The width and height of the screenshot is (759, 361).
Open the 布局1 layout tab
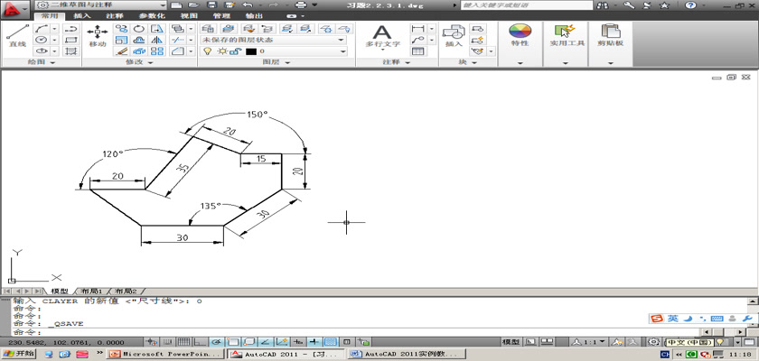91,292
